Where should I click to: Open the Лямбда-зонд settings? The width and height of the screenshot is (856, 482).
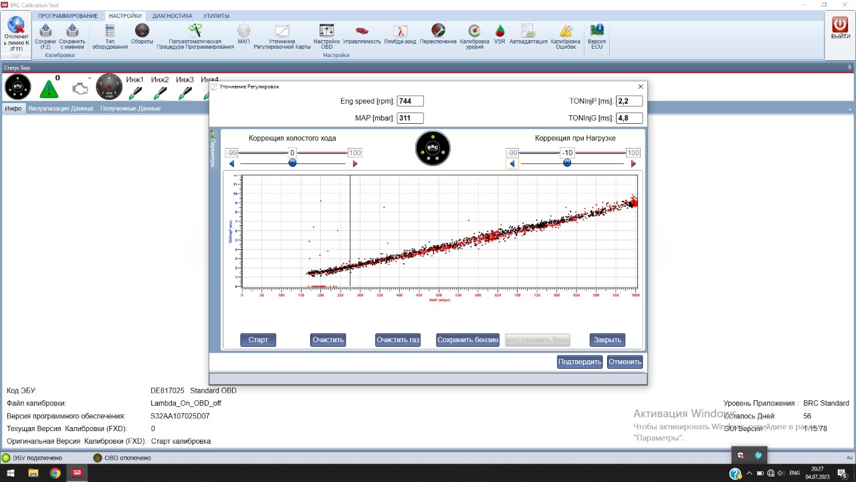pos(400,33)
